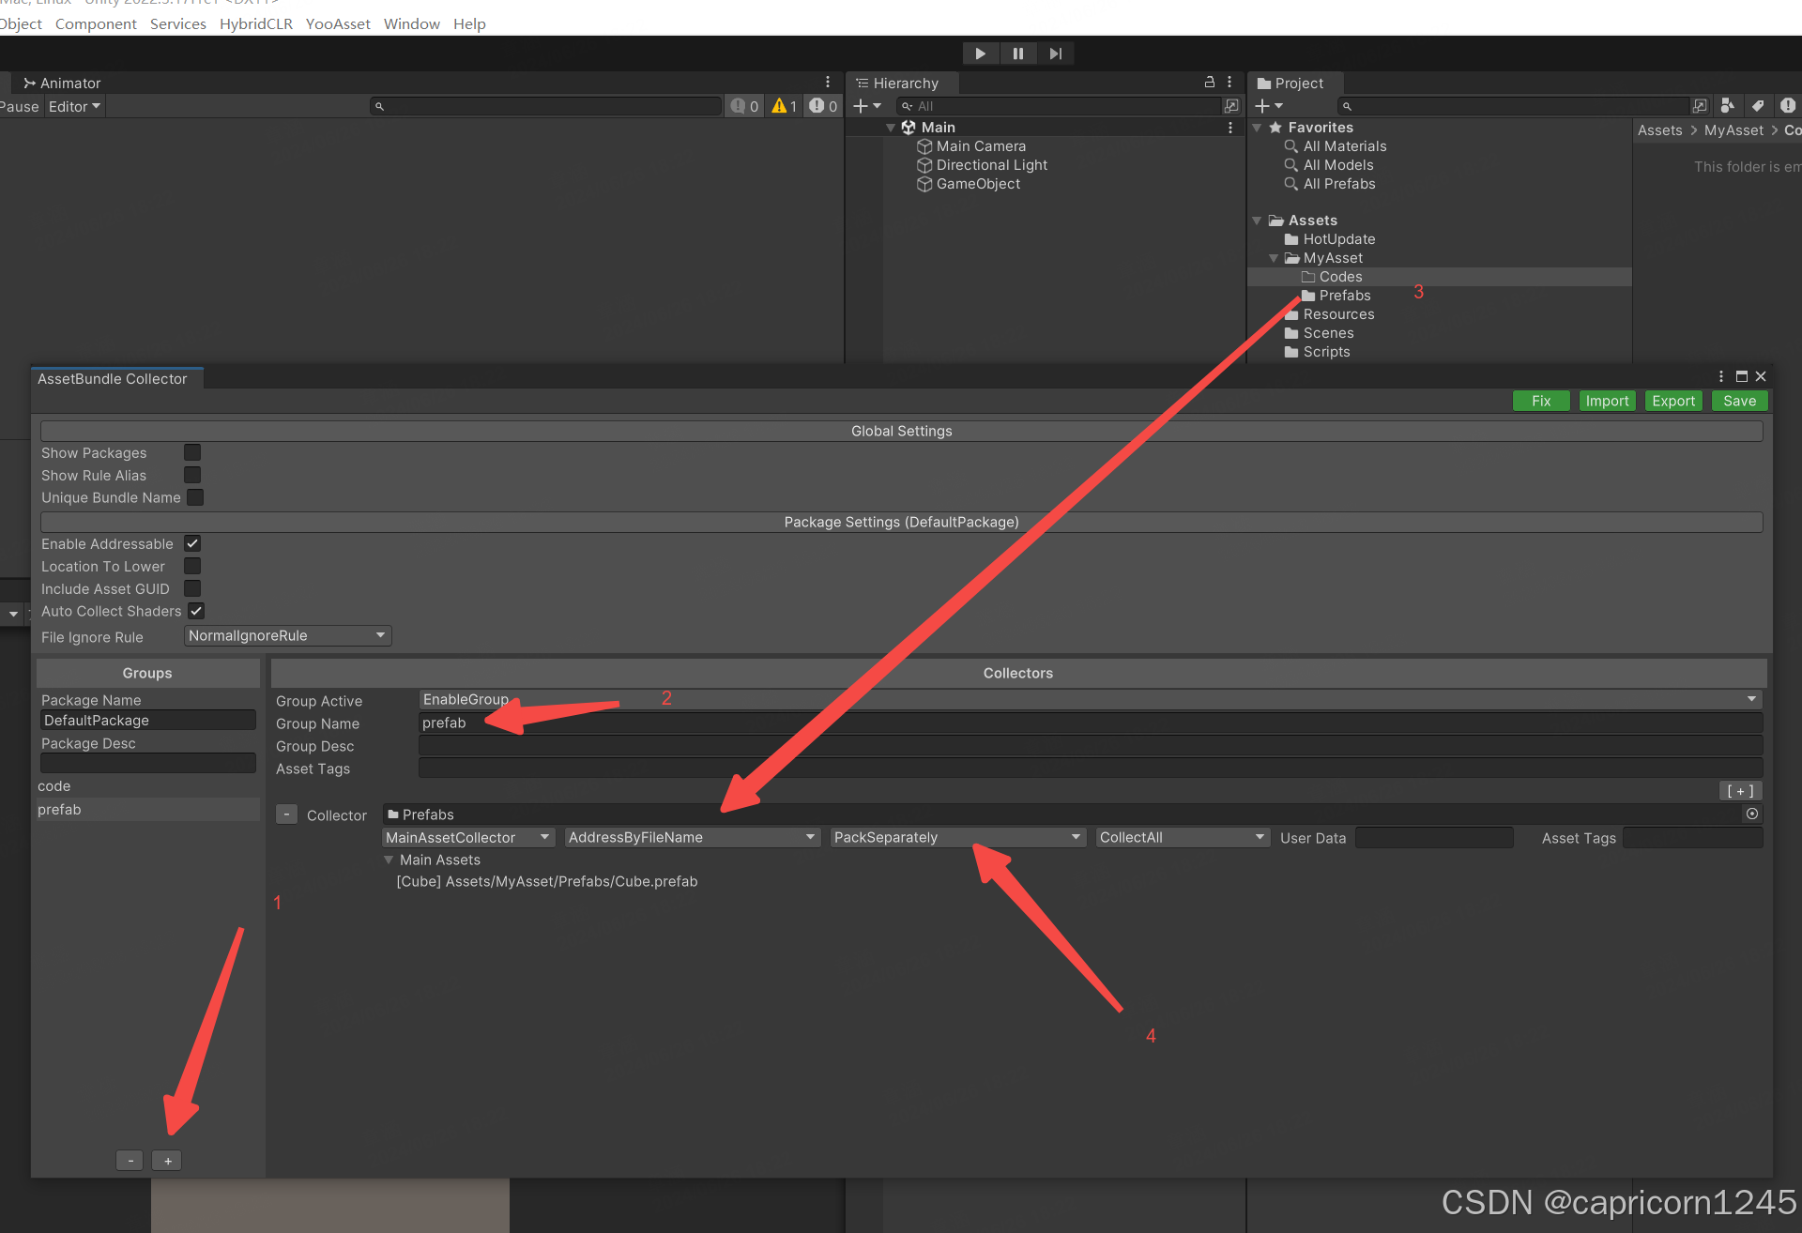Click search by label tag icon
Screen dimensions: 1802x1233
[1757, 106]
